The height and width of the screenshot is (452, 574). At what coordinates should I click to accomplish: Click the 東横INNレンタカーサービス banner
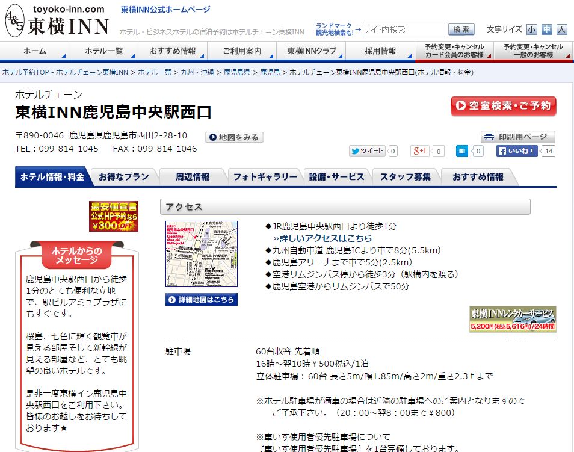coord(513,319)
